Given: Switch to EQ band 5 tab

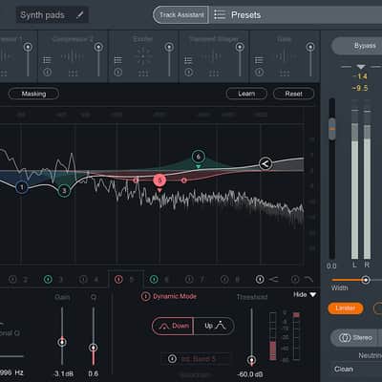Looking at the screenshot, I should tap(126, 280).
